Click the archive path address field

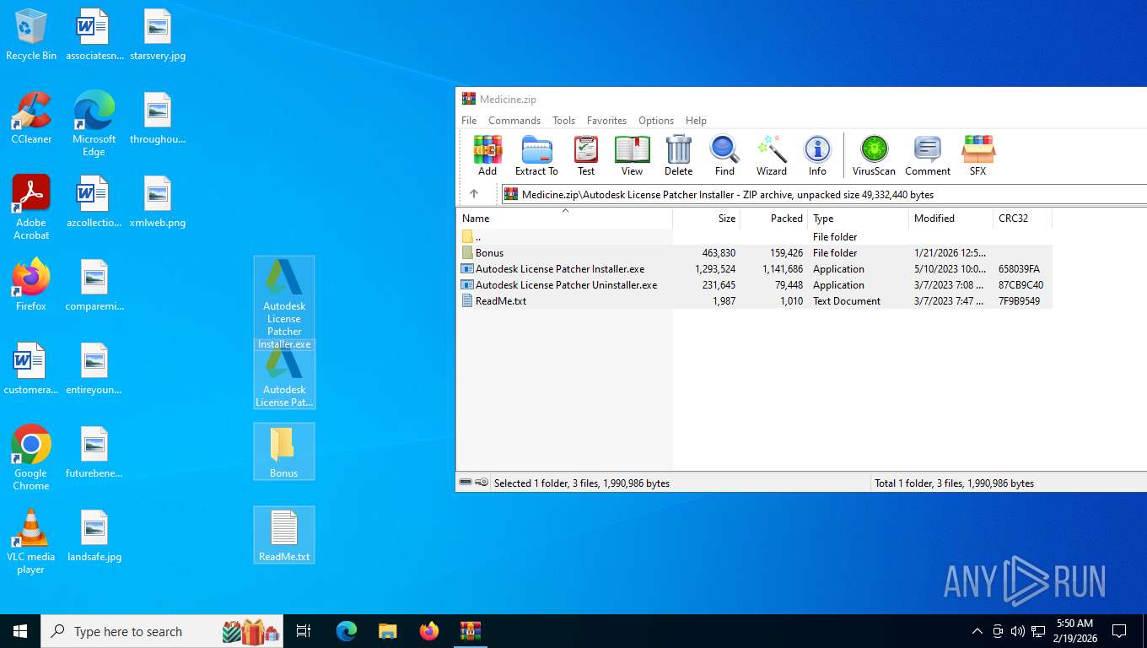824,194
